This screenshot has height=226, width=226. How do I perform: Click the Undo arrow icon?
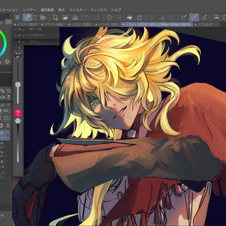[x=87, y=18]
